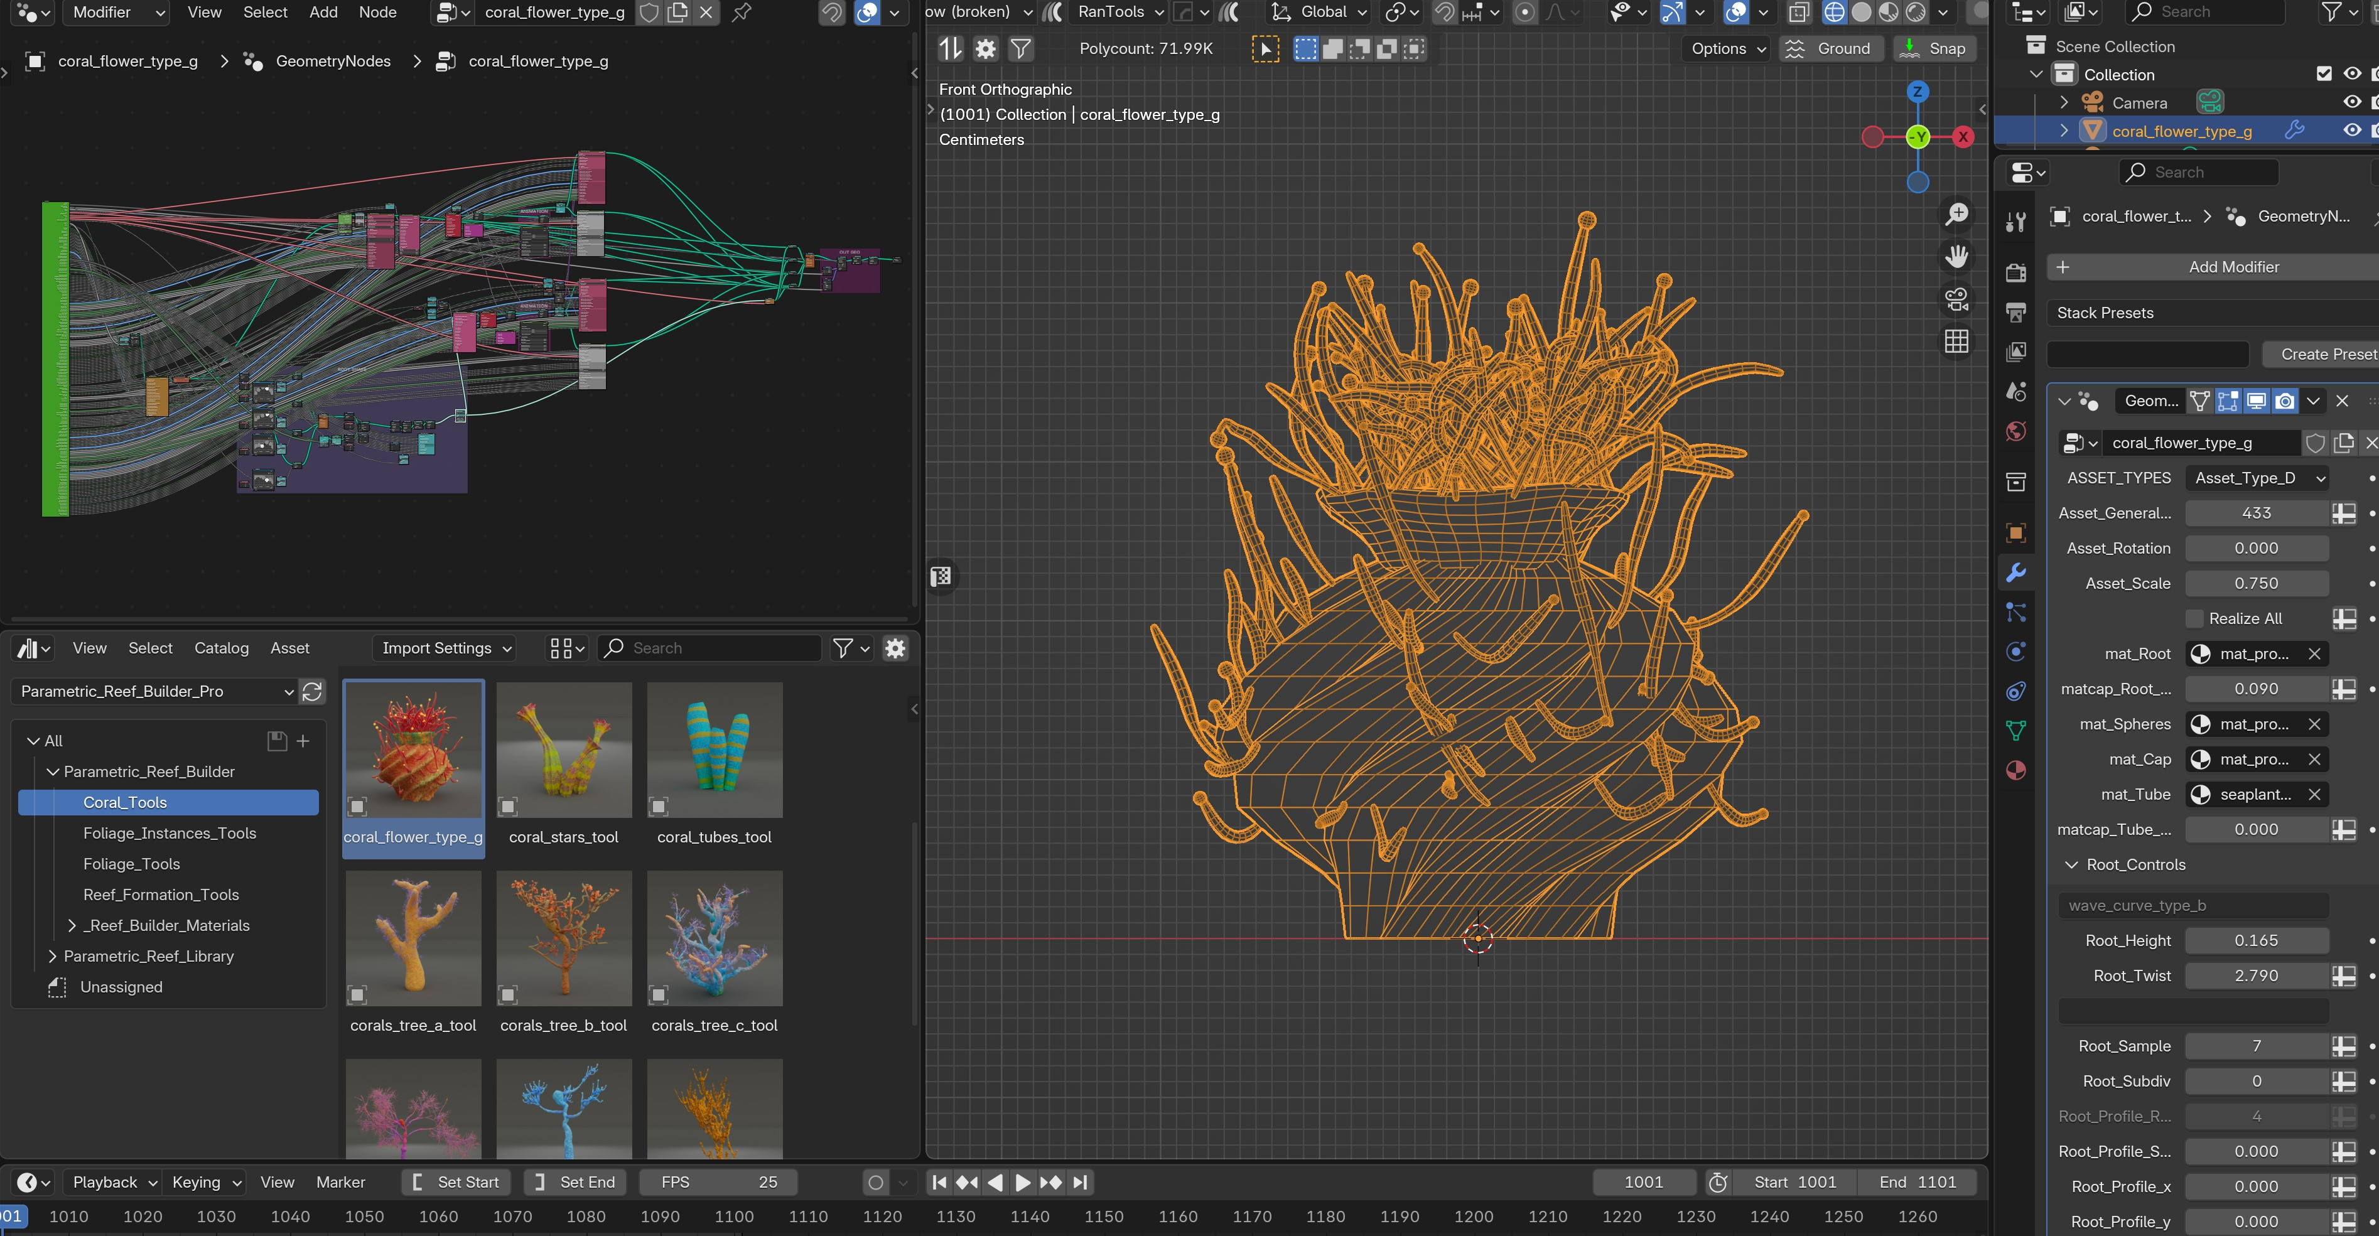Screen dimensions: 2379x1236
Task: Open the Modifiers wrench properties tab
Action: coord(2016,572)
